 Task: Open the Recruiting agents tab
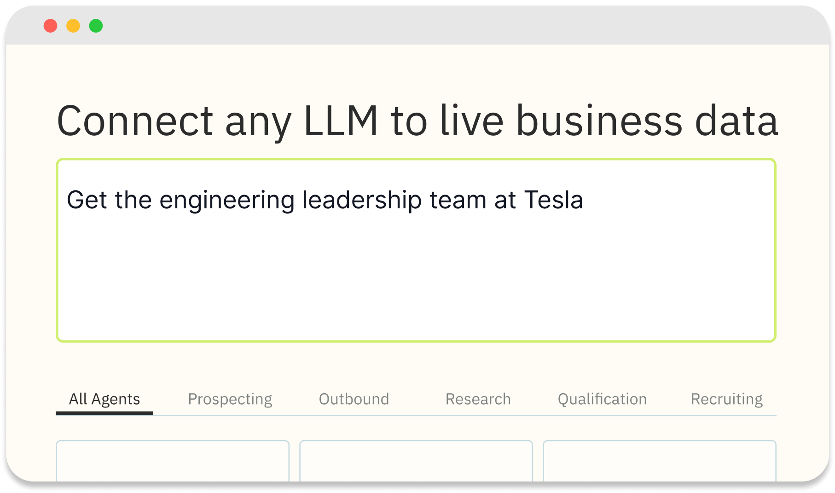click(727, 399)
